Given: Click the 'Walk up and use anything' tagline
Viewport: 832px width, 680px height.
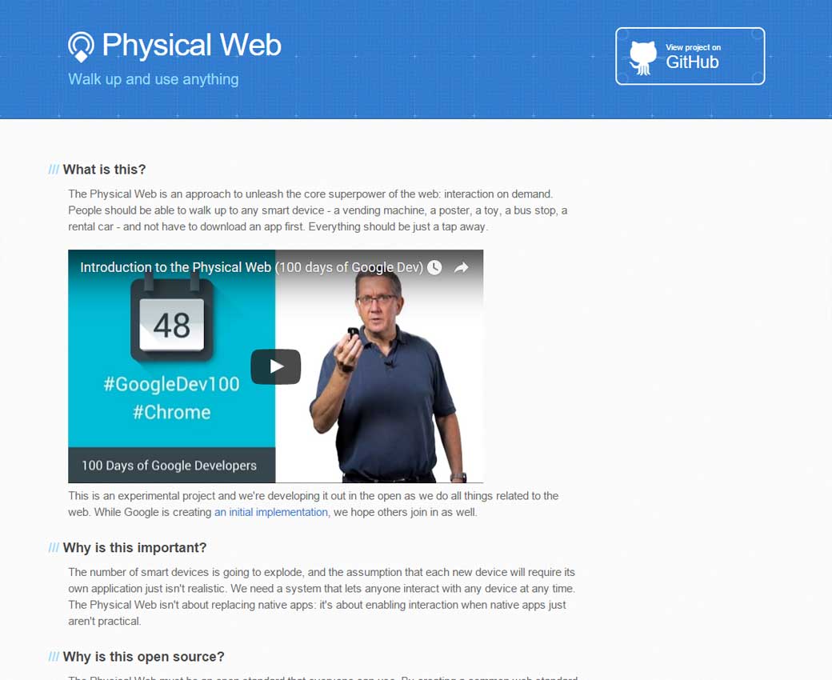Looking at the screenshot, I should [x=154, y=79].
